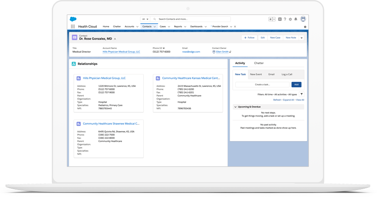The image size is (377, 197).
Task: Expand the Contacts tab dropdown chevron
Action: click(154, 27)
